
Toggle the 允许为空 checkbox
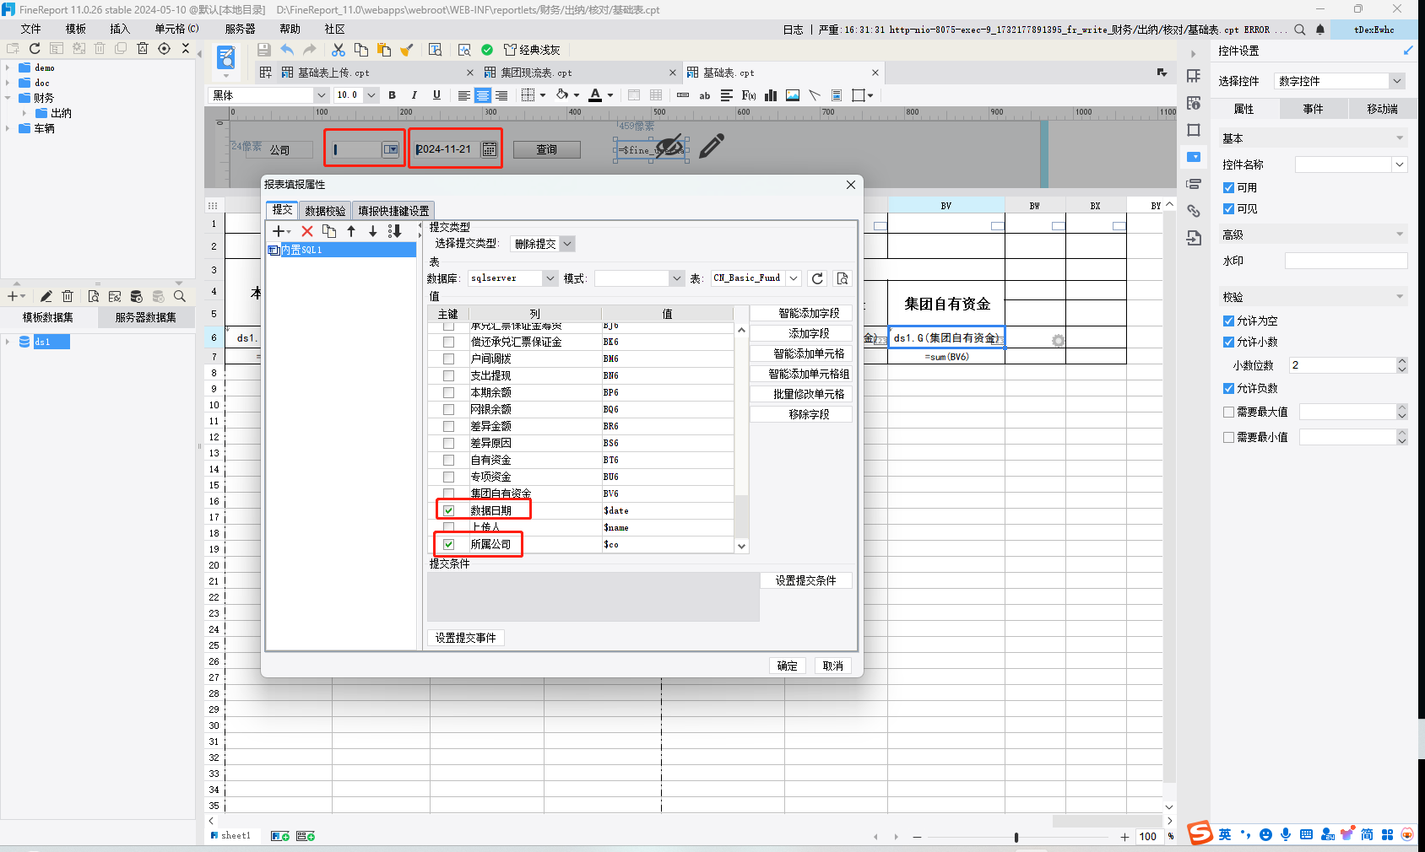pos(1228,321)
